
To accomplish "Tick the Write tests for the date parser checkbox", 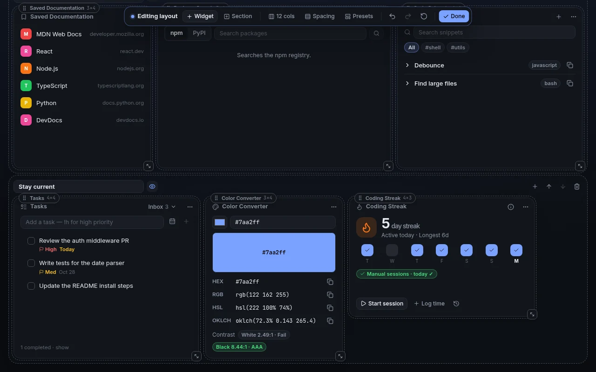I will [x=31, y=263].
